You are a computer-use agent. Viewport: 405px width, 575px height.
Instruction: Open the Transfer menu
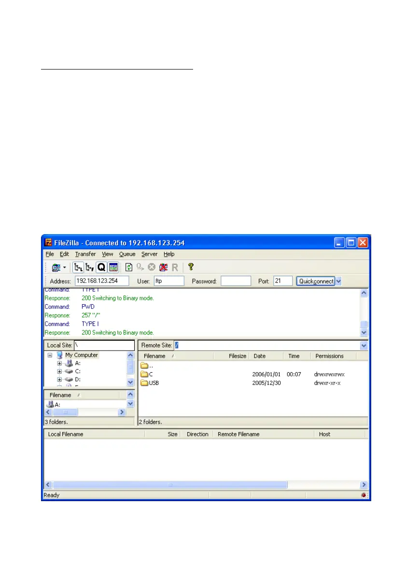point(85,254)
